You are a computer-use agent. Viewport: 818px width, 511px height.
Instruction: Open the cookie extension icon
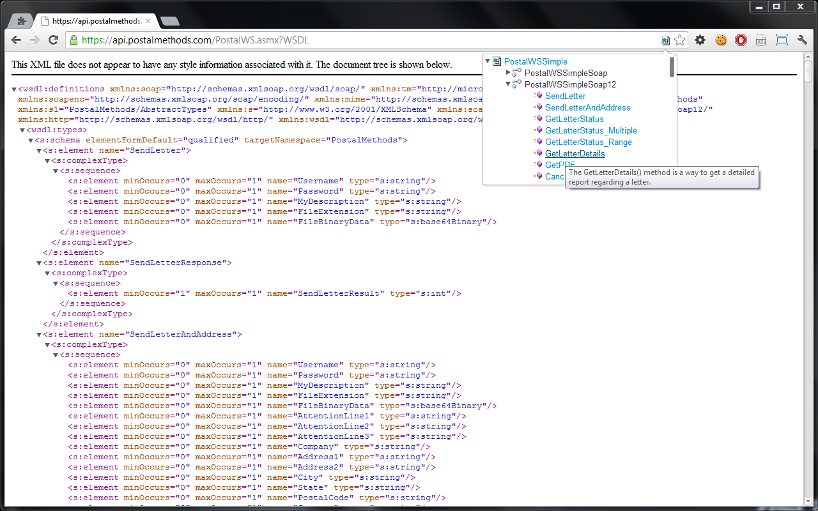point(721,40)
